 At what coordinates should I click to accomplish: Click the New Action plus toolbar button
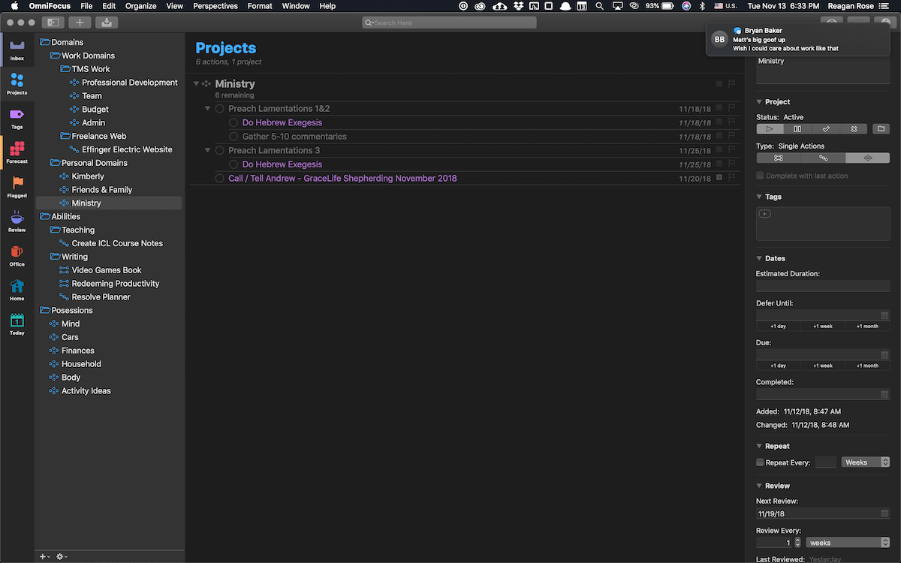point(80,23)
